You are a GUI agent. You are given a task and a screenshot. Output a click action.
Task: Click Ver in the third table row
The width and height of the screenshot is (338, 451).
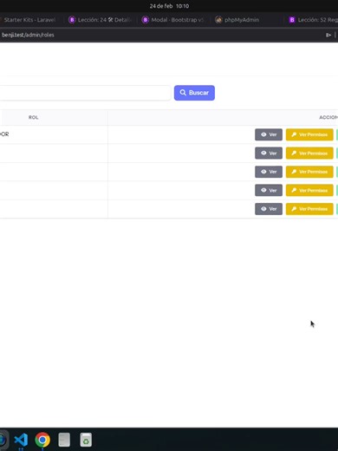pos(269,172)
